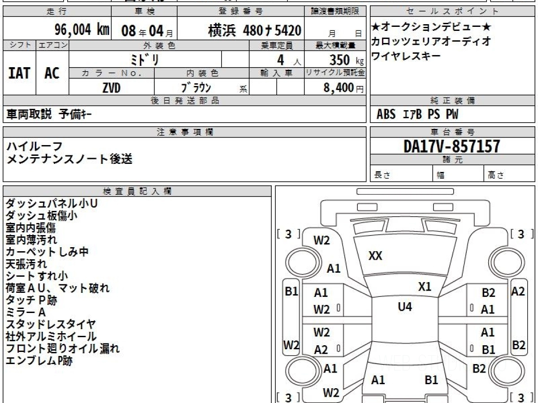This screenshot has height=403, width=538.
Task: Select the X1 damage mark on the diagram
Action: coord(425,287)
